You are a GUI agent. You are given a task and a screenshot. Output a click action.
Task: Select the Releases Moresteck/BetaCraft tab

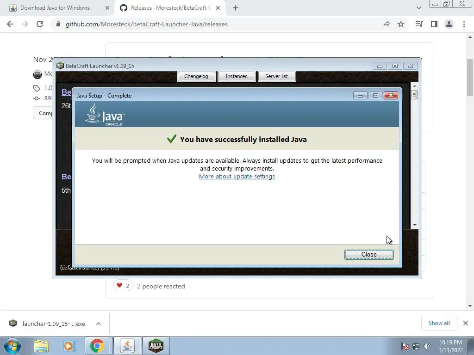170,8
